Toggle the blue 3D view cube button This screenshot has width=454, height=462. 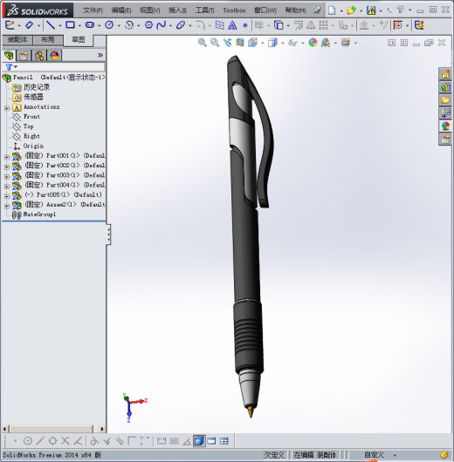pos(199,441)
